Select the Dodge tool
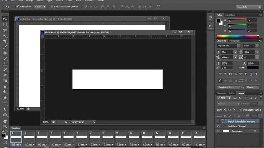The width and height of the screenshot is (264, 148). pyautogui.click(x=5, y=92)
